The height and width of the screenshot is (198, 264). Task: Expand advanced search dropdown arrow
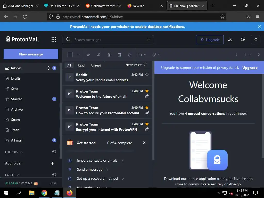[148, 39]
